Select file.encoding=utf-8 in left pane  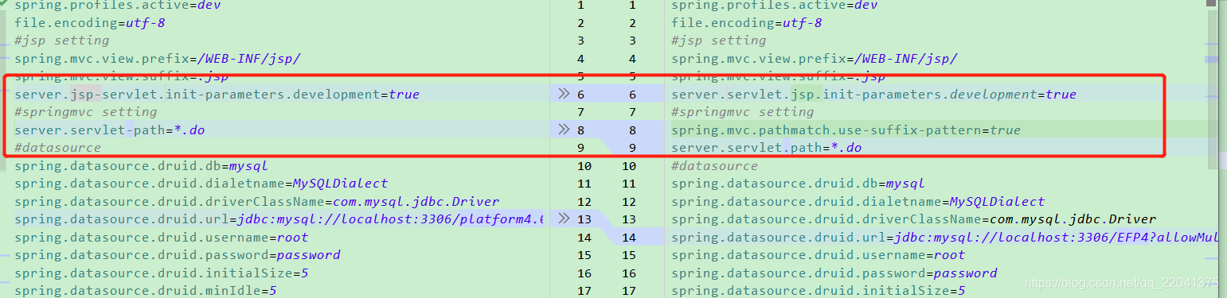point(89,23)
